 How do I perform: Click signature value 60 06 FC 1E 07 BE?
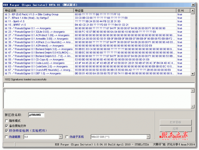(x=115, y=32)
